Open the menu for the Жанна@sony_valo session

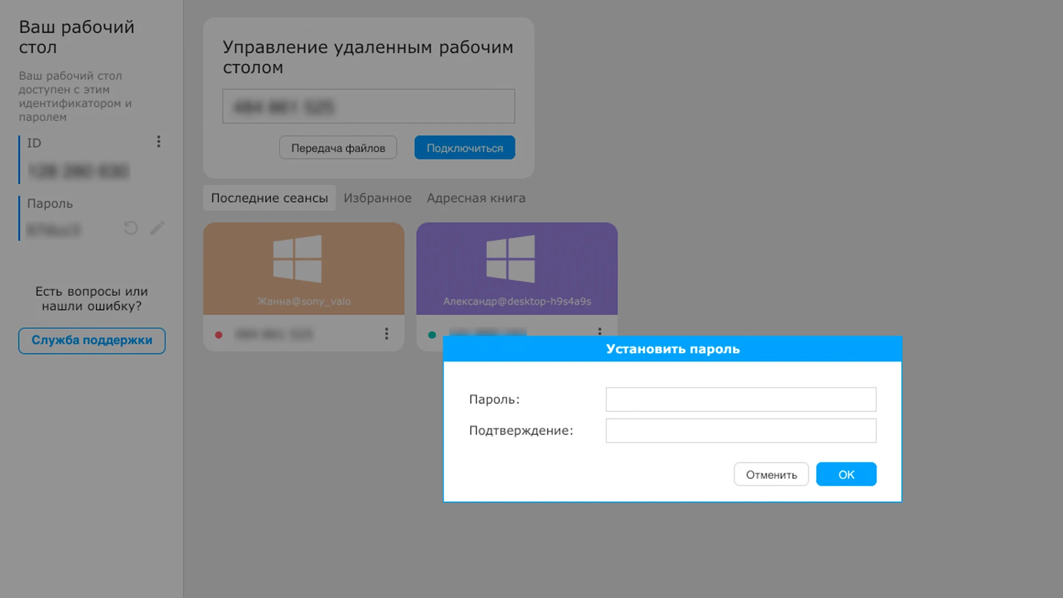pos(386,333)
